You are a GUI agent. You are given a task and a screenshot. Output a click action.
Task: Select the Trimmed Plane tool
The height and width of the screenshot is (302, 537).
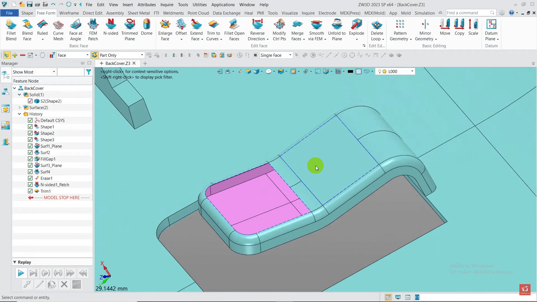pos(129,30)
